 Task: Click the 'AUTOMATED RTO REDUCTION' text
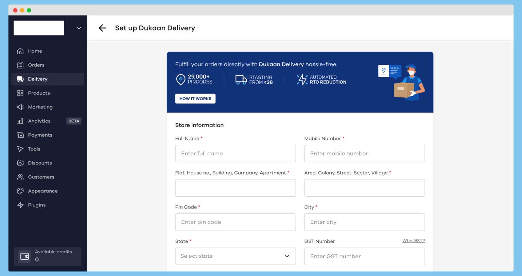pos(328,80)
